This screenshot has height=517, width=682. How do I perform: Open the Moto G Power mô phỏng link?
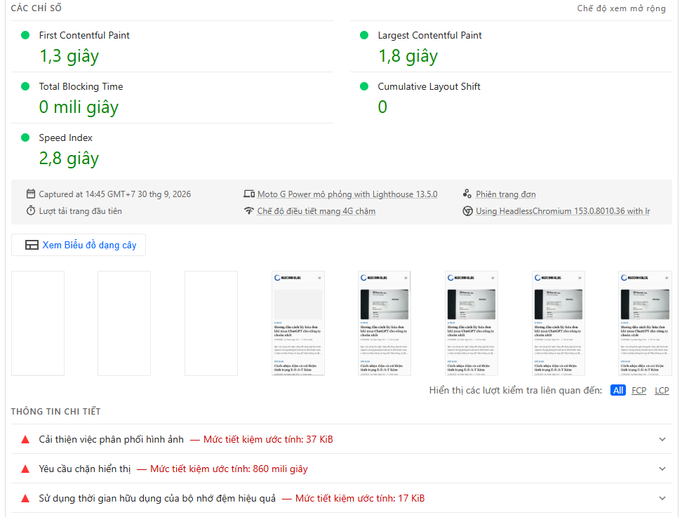pos(347,194)
